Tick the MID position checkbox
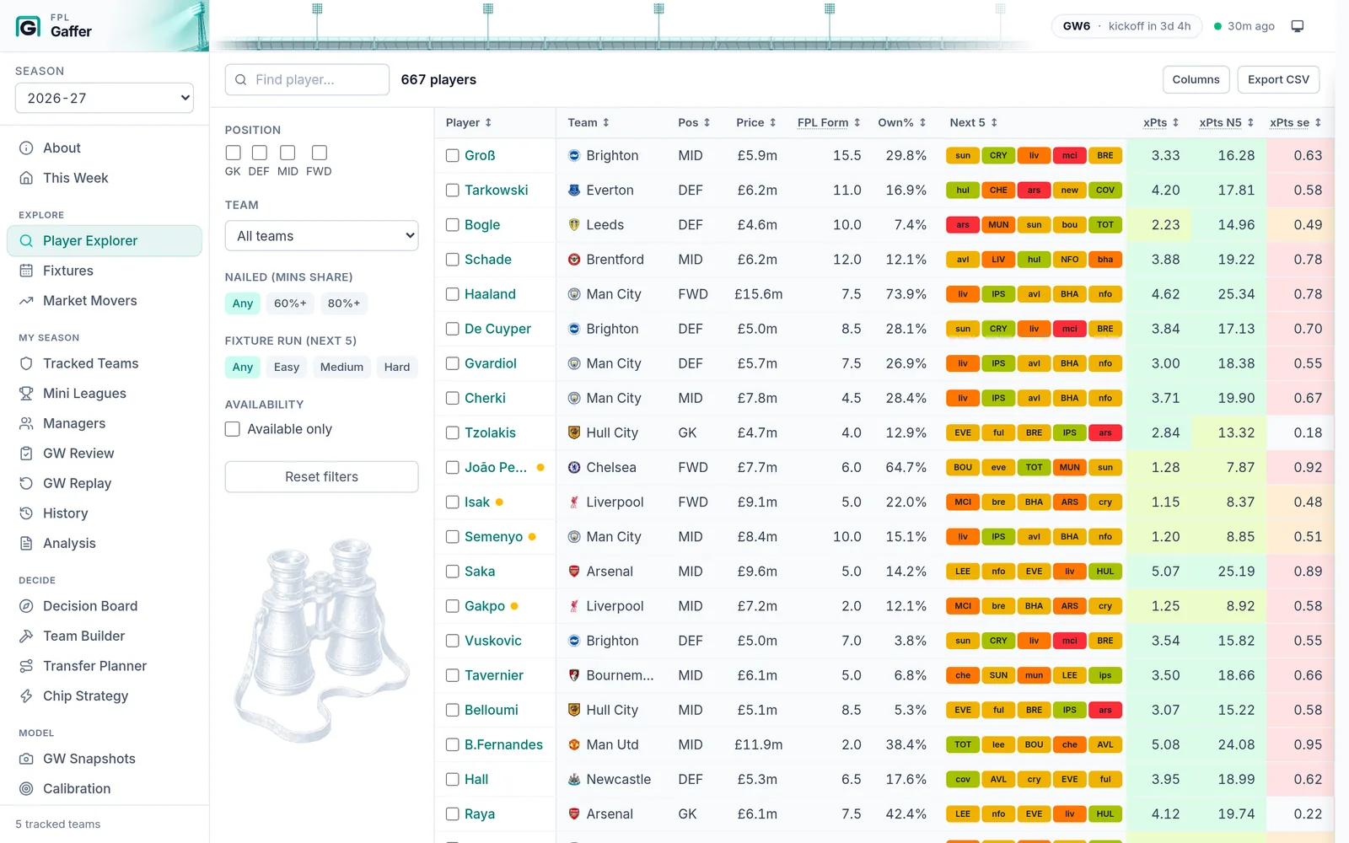 [288, 153]
